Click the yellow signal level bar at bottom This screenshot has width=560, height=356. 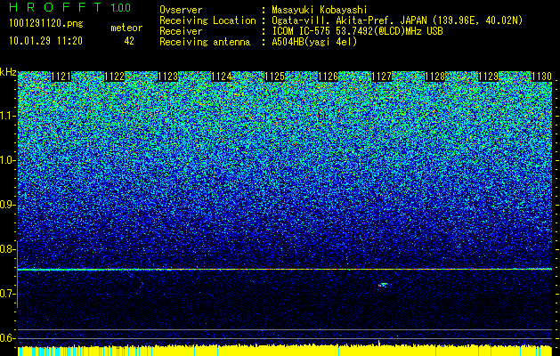(285, 351)
